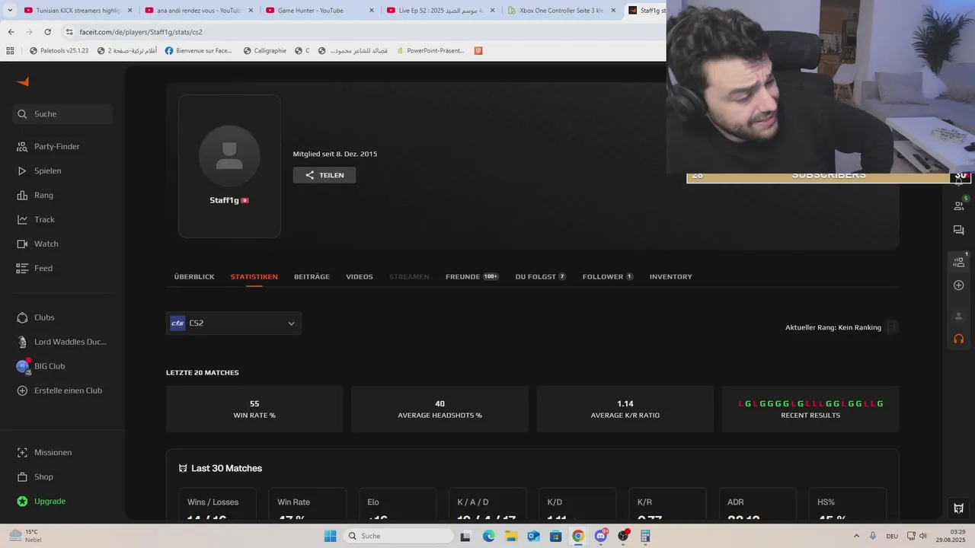This screenshot has width=975, height=548.
Task: Click the TEILEN share button
Action: point(324,175)
